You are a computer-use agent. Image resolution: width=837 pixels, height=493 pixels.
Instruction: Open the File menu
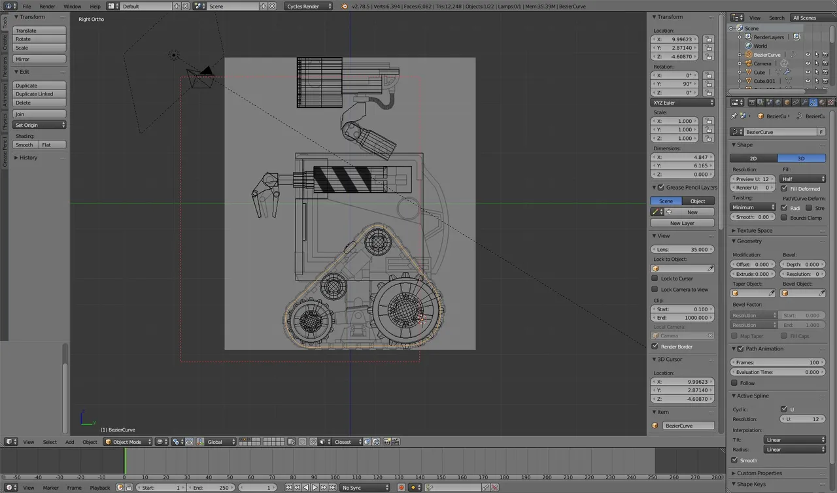[x=27, y=7]
